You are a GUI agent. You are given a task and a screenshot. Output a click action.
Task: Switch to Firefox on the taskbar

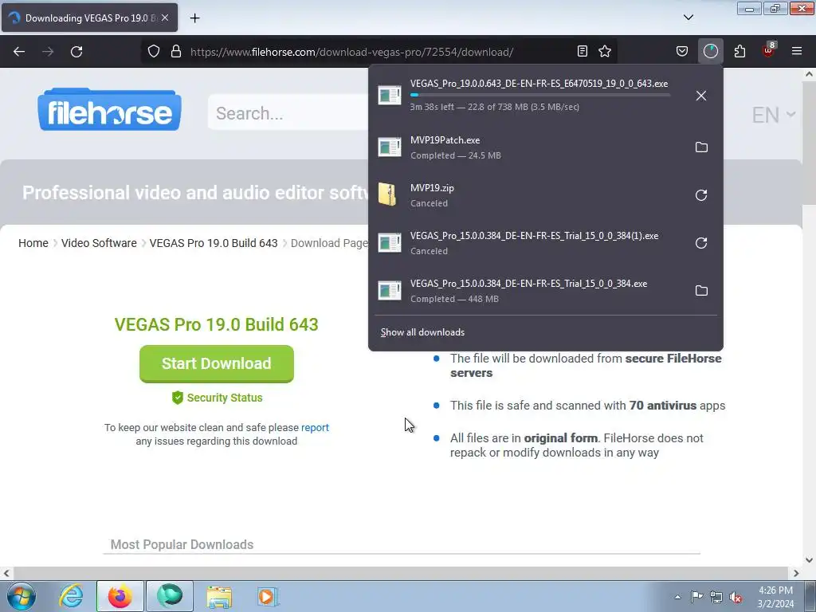pos(120,596)
